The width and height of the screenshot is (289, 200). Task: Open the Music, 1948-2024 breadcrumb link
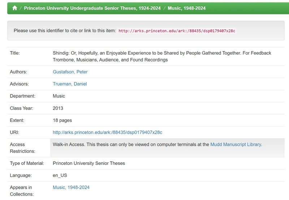click(x=186, y=8)
